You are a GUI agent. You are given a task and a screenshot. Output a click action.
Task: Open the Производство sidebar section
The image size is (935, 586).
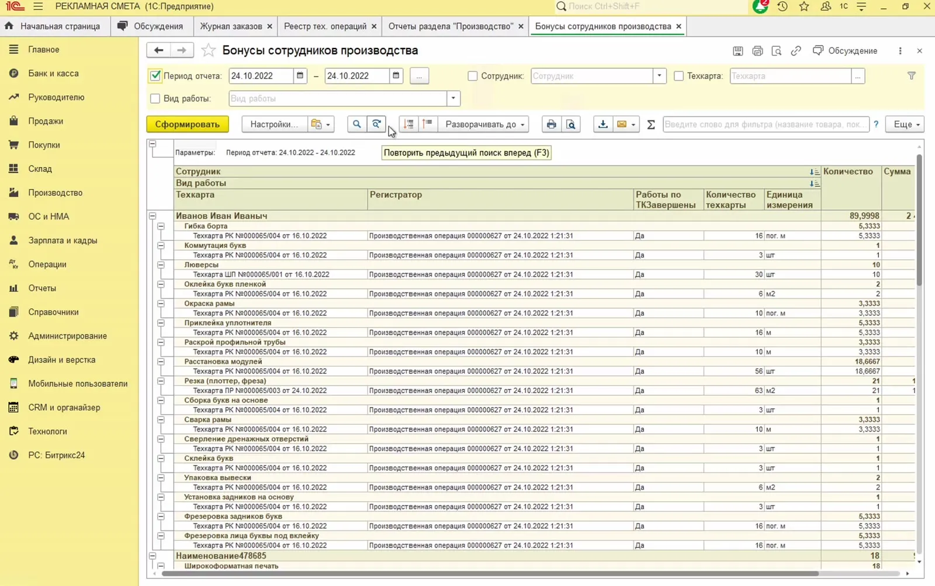pos(55,192)
